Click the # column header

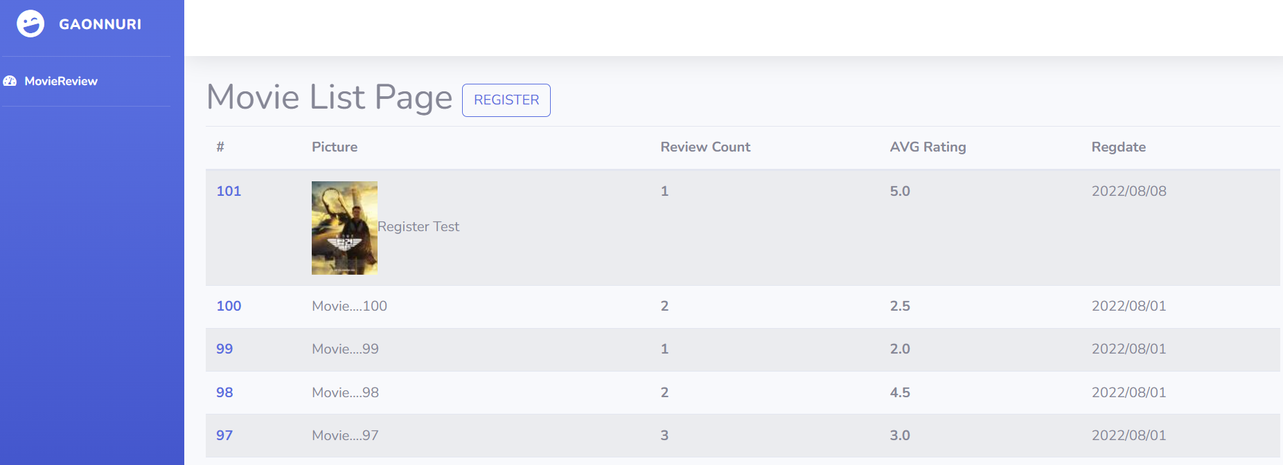[x=220, y=147]
